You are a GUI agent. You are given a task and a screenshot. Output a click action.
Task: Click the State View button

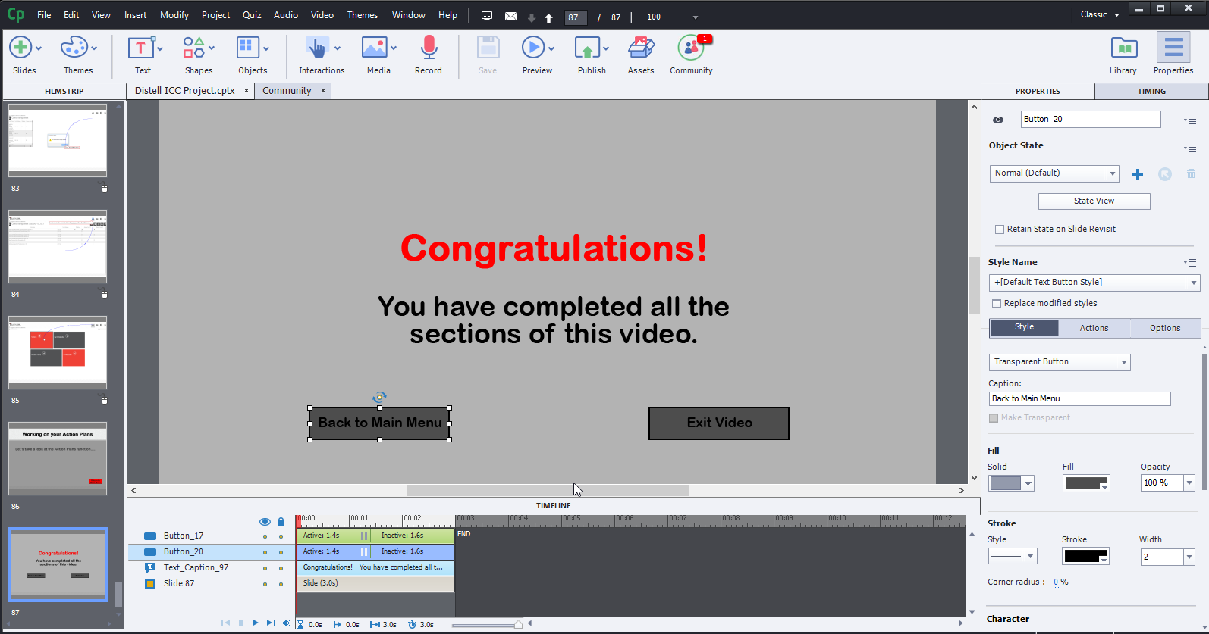click(x=1094, y=201)
